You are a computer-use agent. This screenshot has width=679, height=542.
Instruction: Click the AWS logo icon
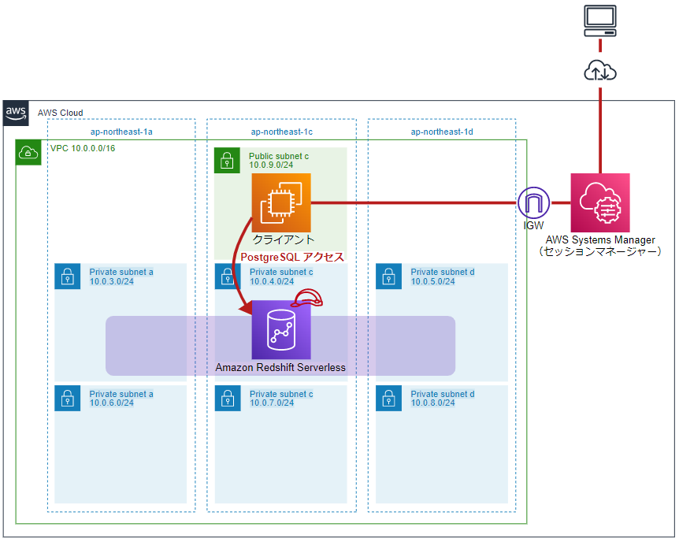tap(16, 113)
